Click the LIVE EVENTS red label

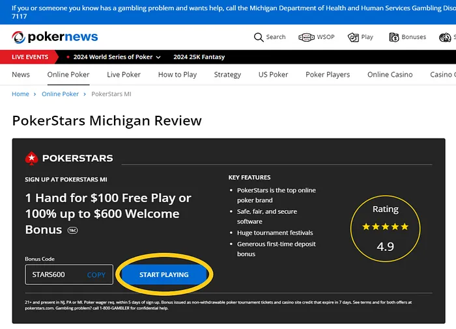click(30, 57)
